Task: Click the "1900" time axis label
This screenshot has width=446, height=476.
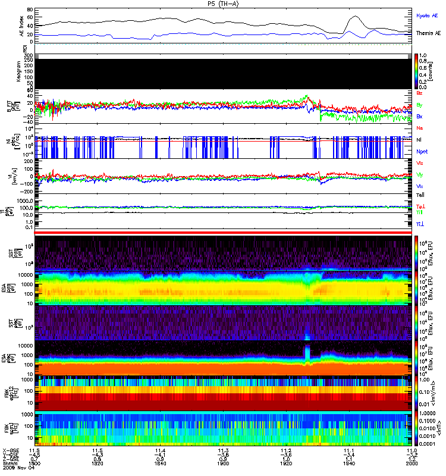Action: 223,464
